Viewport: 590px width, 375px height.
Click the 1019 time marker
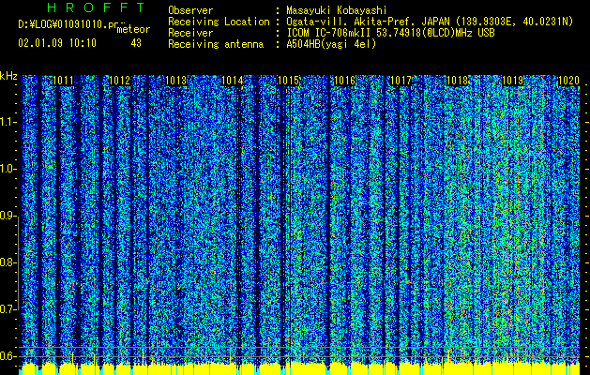513,81
